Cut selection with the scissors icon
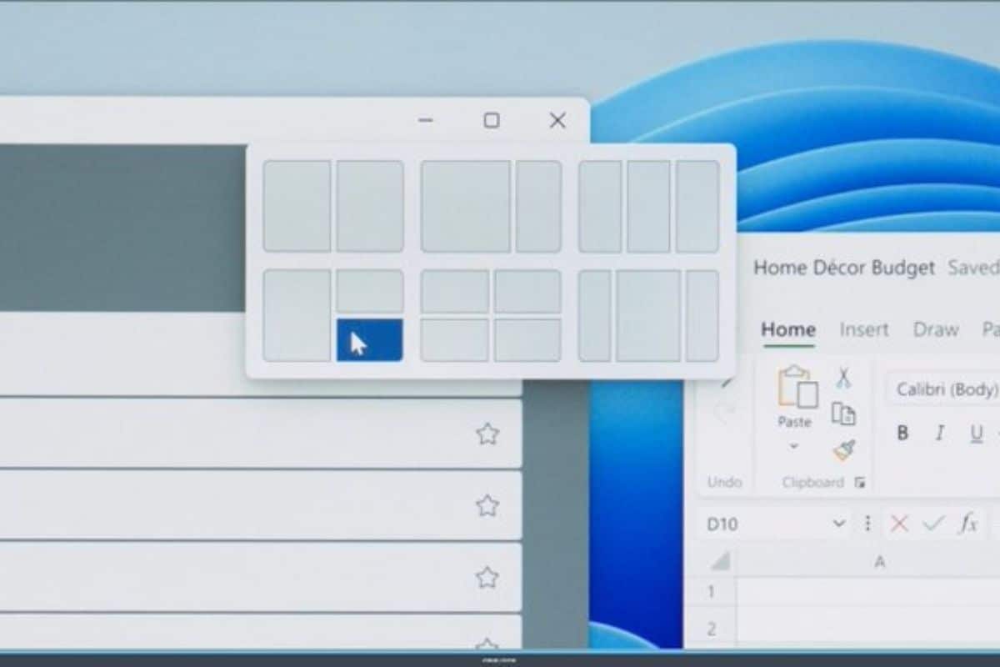This screenshot has width=1000, height=667. coord(843,379)
